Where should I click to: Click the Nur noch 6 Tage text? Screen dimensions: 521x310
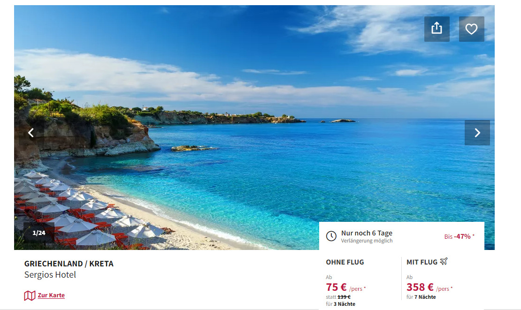pyautogui.click(x=367, y=233)
